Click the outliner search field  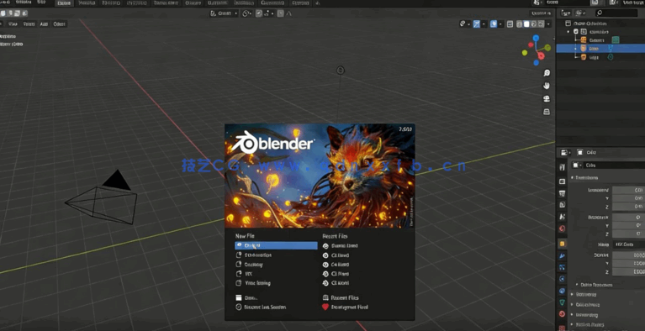tap(617, 13)
